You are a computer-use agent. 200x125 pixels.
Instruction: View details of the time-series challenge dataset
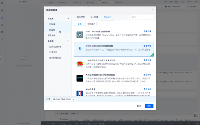147,75
